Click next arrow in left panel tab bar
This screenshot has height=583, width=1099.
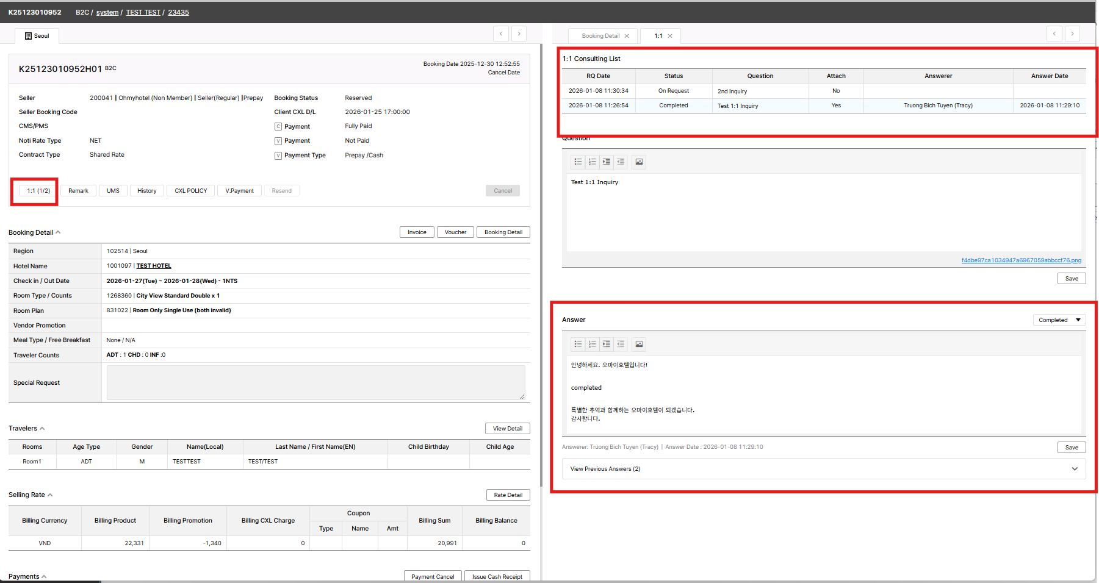click(519, 34)
